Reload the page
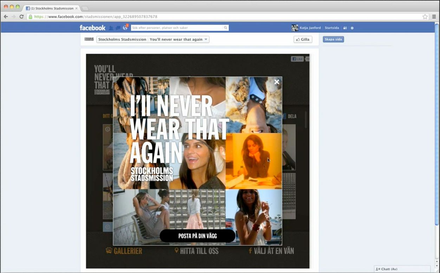The height and width of the screenshot is (273, 440). pyautogui.click(x=21, y=16)
